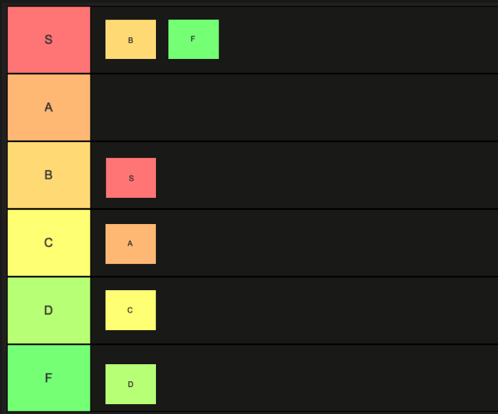Pick the B tile in the S row
The width and height of the screenshot is (498, 414).
click(x=130, y=39)
